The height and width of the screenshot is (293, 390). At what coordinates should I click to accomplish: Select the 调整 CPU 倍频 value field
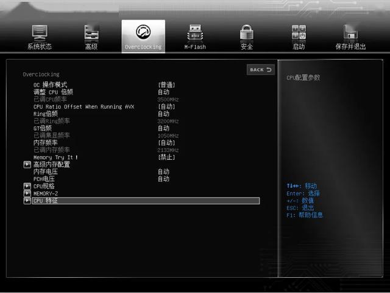[164, 92]
